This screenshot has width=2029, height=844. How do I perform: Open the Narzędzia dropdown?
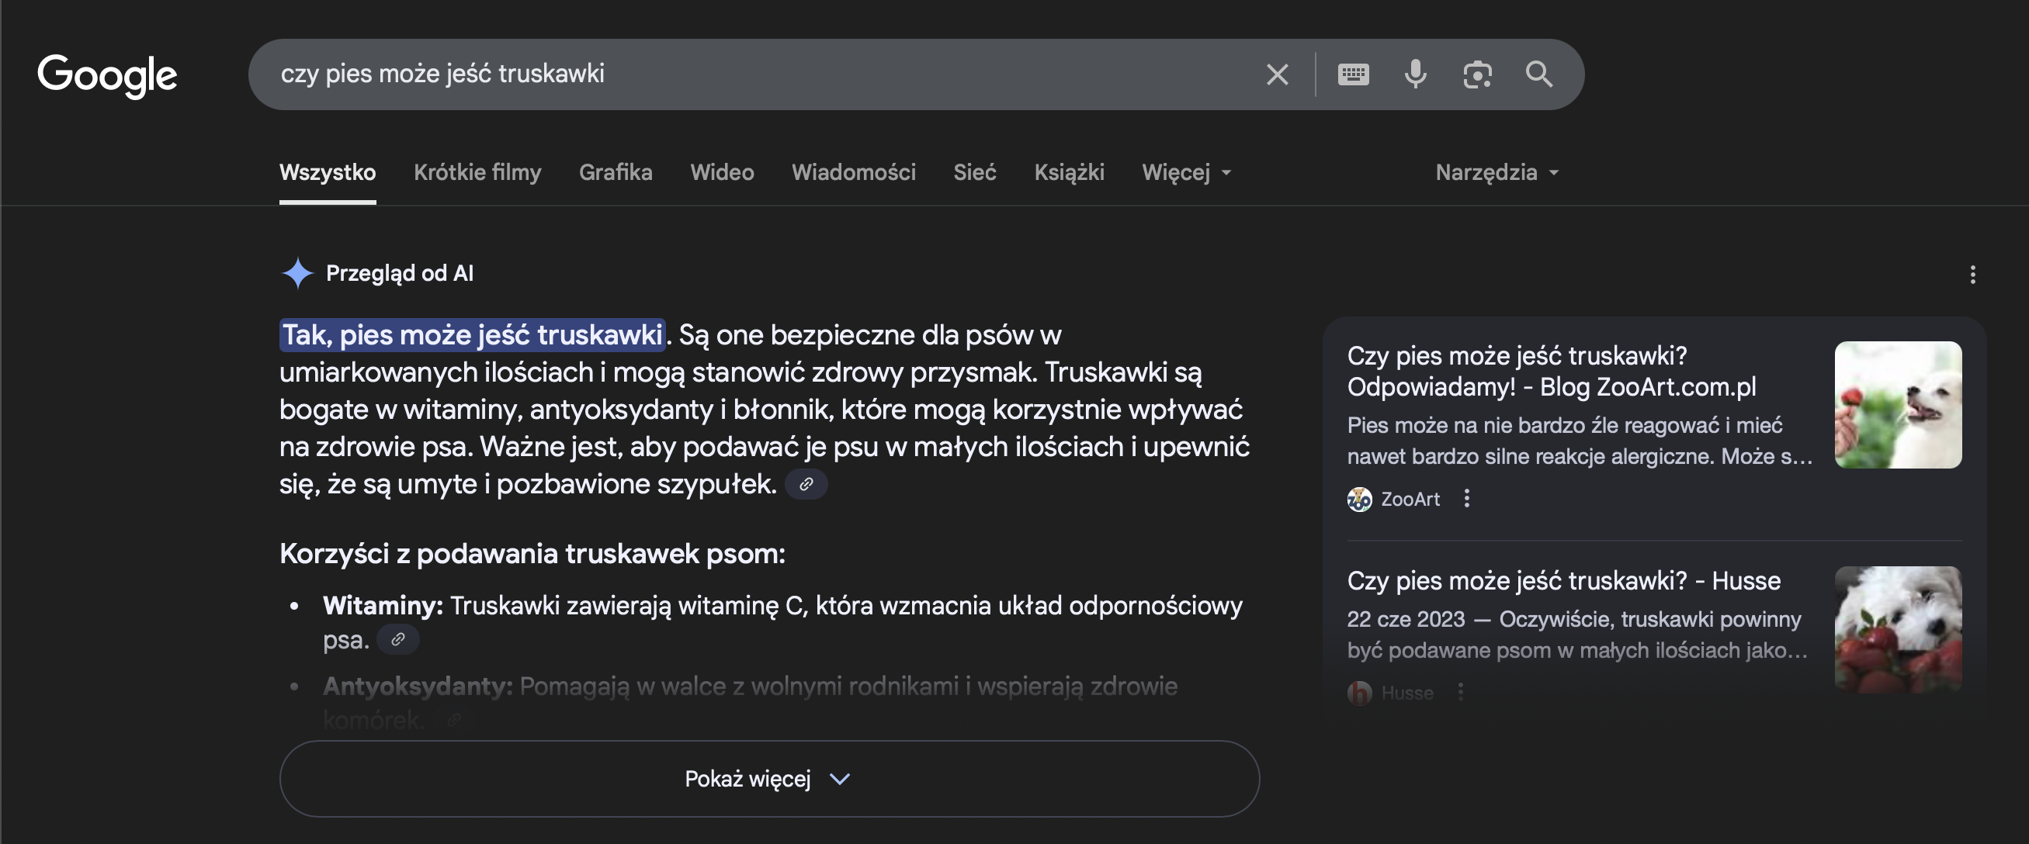click(1495, 172)
